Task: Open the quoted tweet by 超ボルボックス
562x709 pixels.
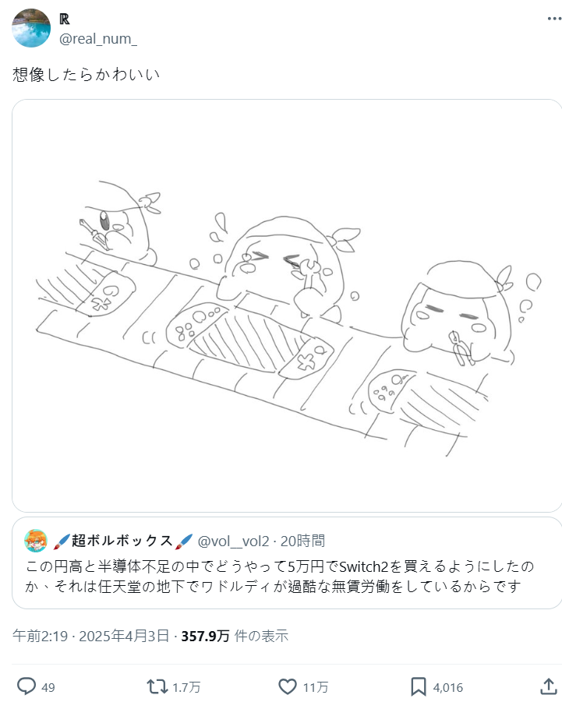Action: point(287,563)
